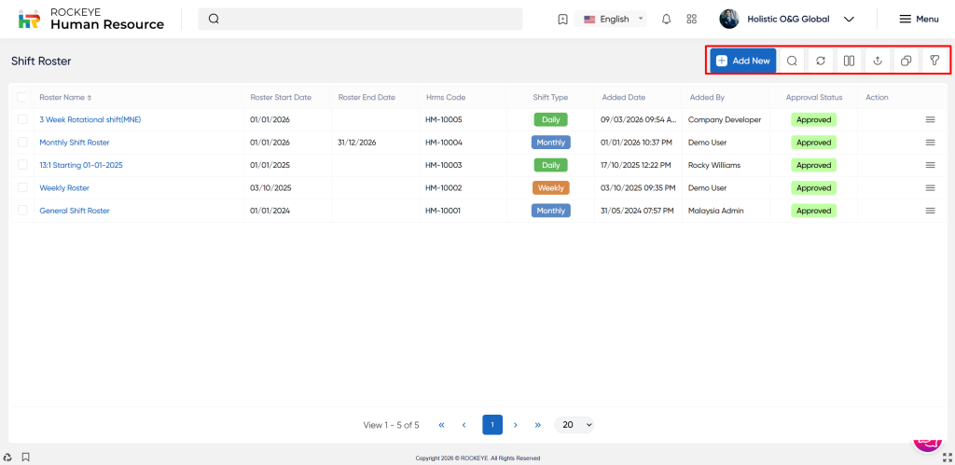Viewport: 955px width, 465px height.
Task: Click the Add New button
Action: point(742,61)
